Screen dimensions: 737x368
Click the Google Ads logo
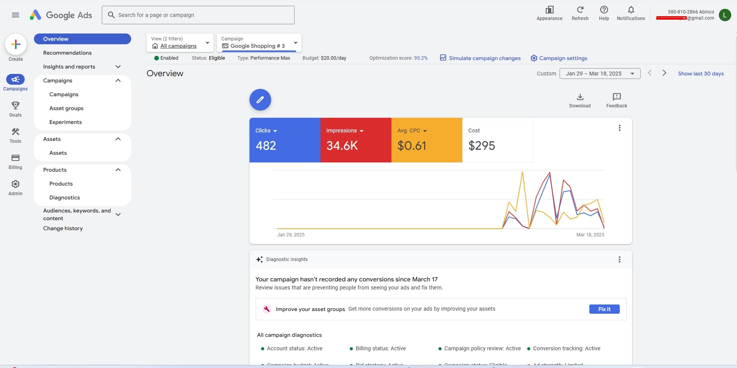point(61,15)
